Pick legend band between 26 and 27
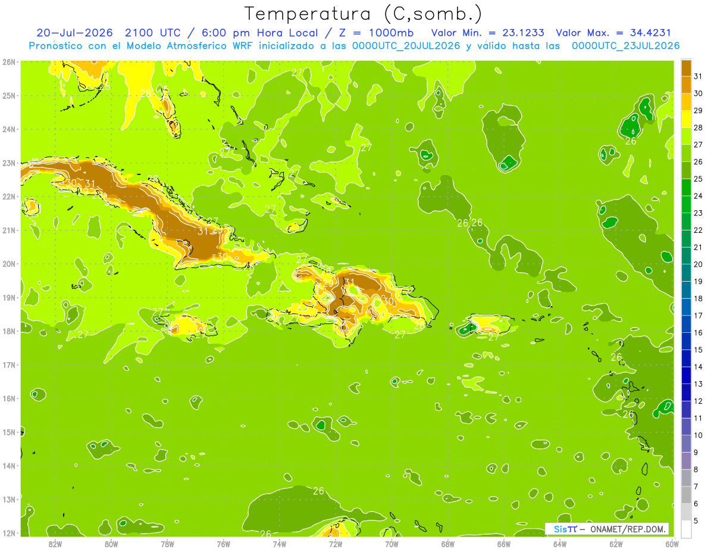 (686, 153)
